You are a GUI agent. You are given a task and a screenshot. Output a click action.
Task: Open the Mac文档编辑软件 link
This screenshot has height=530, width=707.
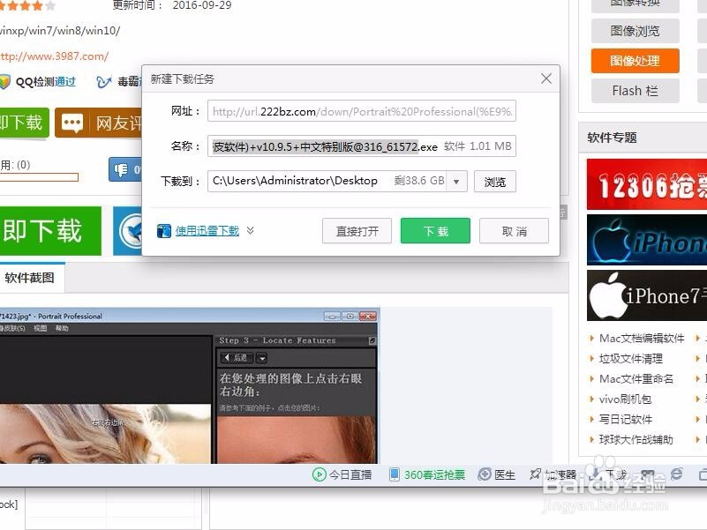pos(641,339)
